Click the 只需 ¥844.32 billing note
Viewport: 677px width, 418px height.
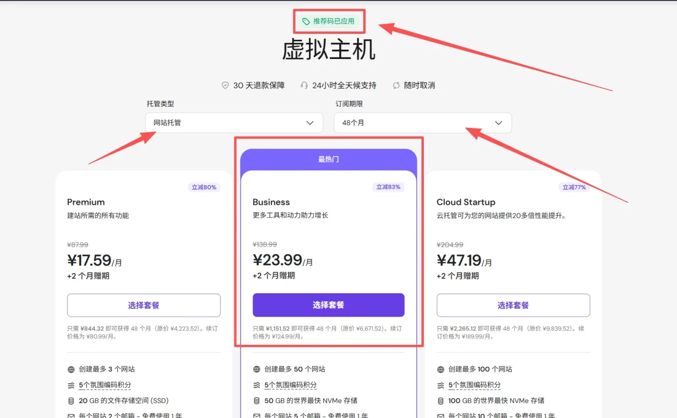point(142,332)
